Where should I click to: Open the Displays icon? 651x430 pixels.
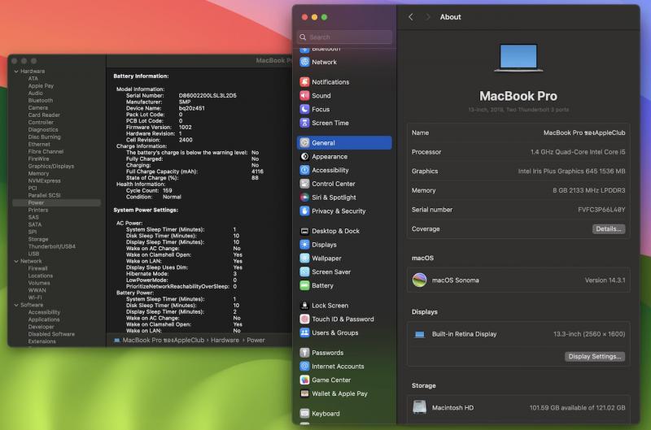tap(304, 245)
